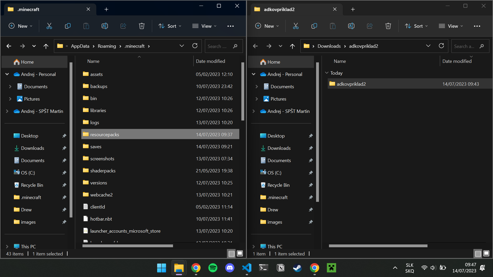Expand Andrej - SPŠT Martin in .minecraft window

[7, 111]
